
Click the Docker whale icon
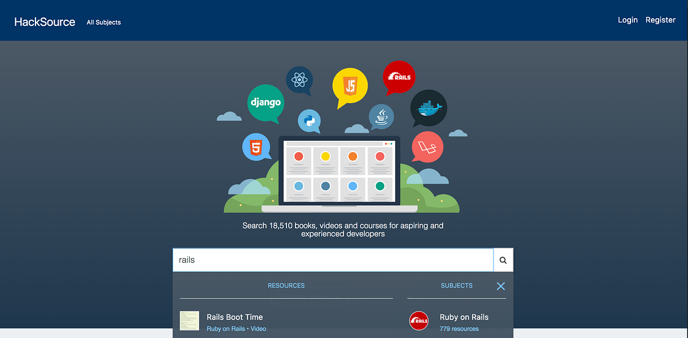[429, 108]
